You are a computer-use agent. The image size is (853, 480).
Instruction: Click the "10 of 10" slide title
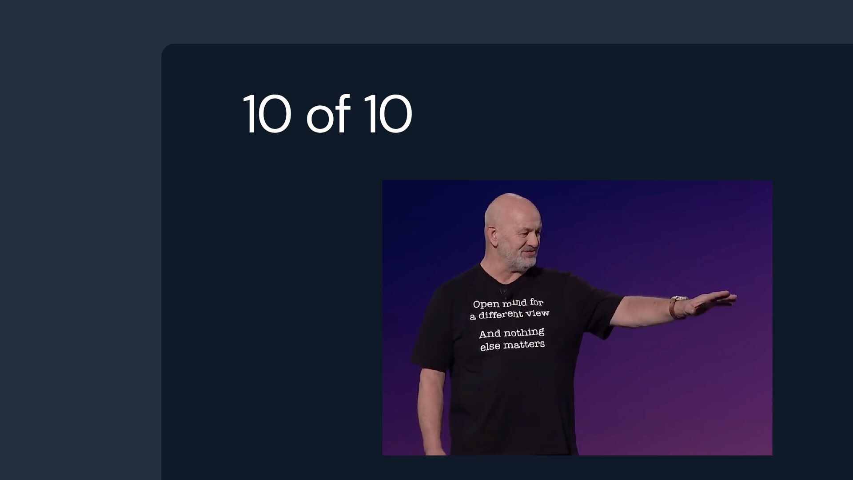click(x=327, y=114)
